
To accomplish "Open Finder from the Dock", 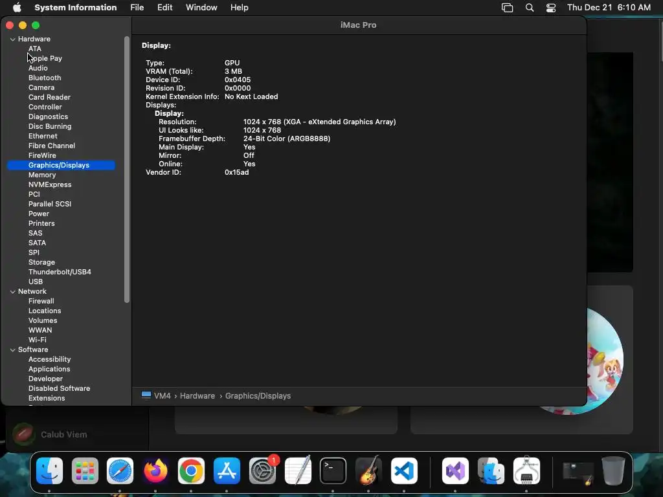I will tap(49, 471).
